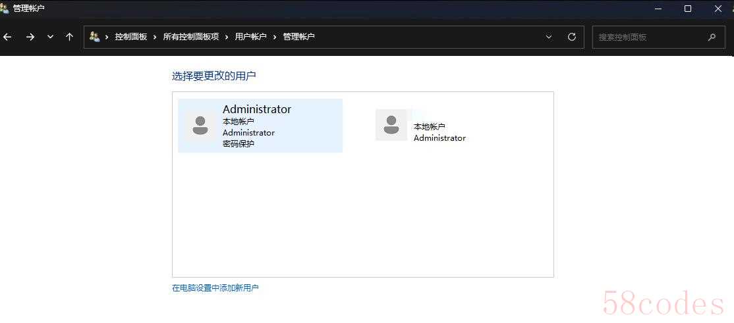
Task: Open address bar history dropdown
Action: click(x=549, y=37)
